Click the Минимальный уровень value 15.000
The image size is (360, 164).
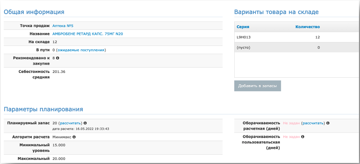59,145
